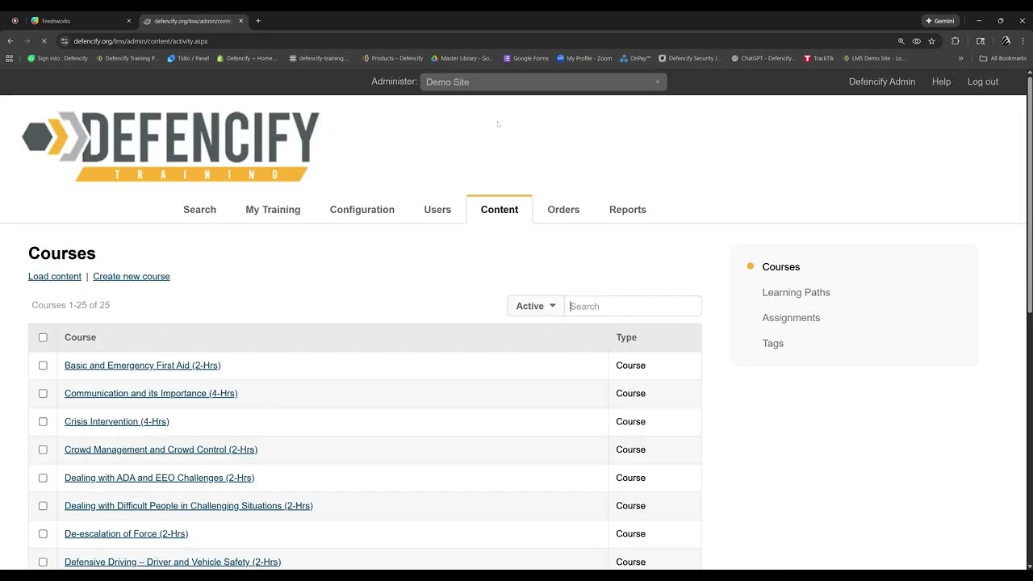
Task: Check Dealing with Difficult People checkbox
Action: point(43,506)
